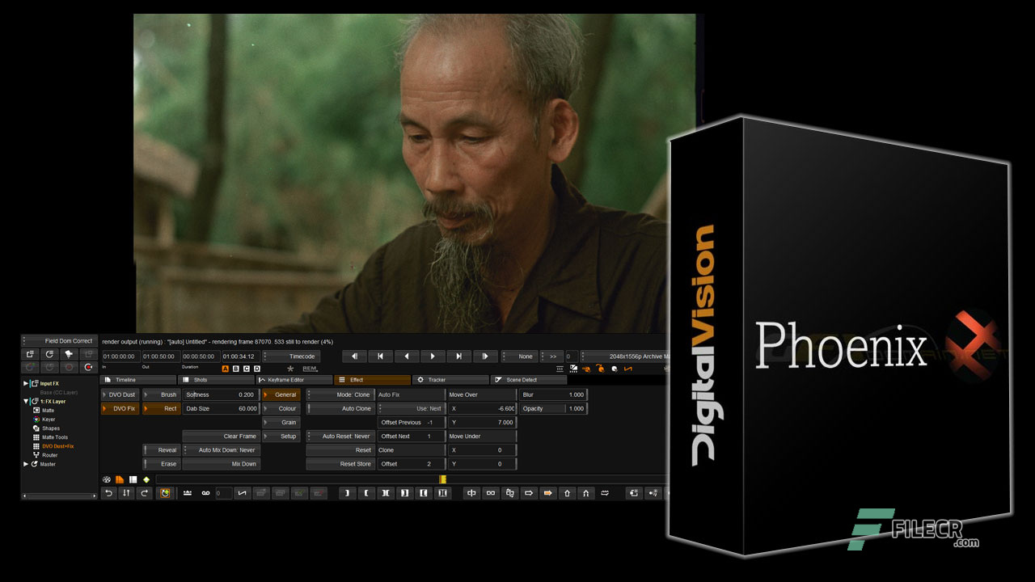
Task: Open the Field Dom Correct dropdown
Action: pyautogui.click(x=59, y=341)
